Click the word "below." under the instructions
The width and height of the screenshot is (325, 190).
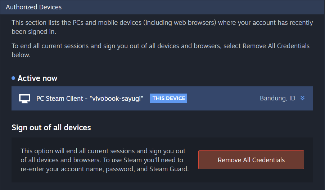21,55
